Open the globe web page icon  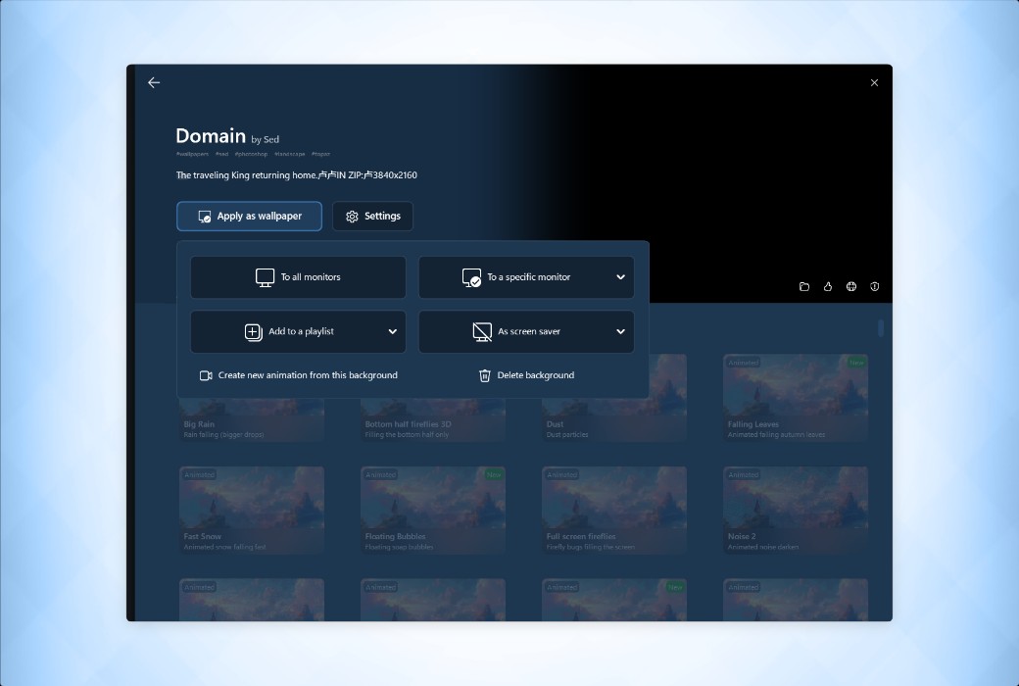851,286
